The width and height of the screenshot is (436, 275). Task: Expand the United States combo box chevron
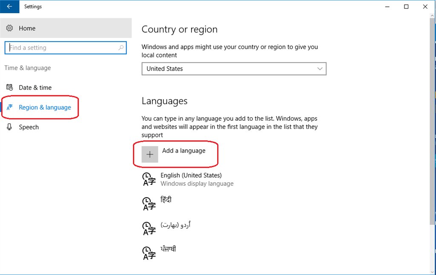pyautogui.click(x=320, y=68)
